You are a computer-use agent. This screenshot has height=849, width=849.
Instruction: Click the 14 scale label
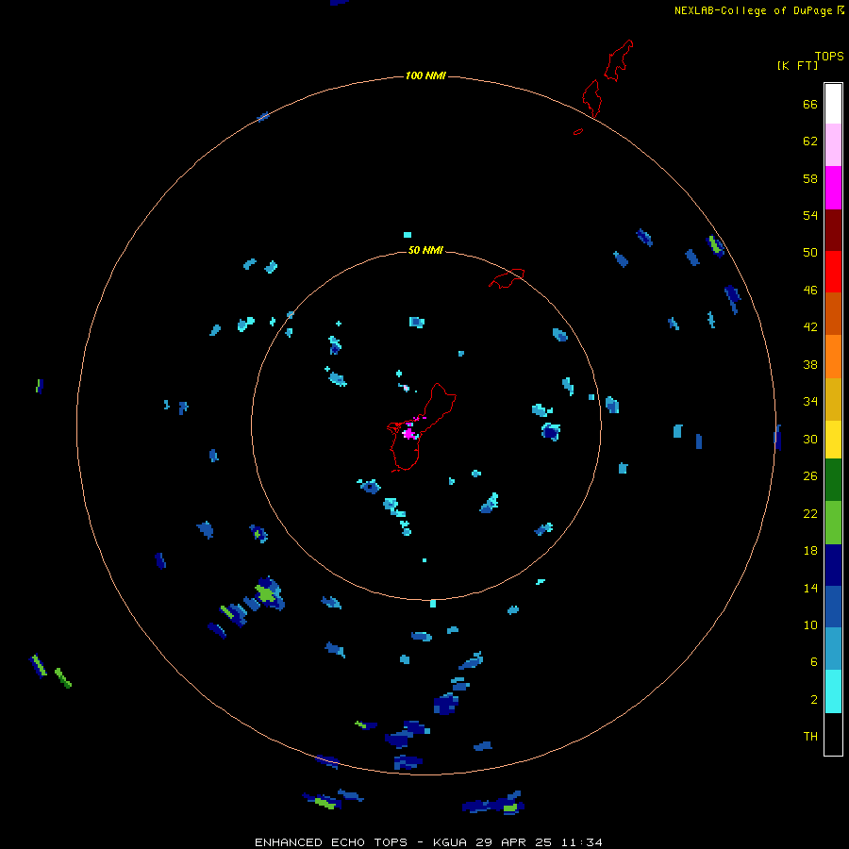[x=810, y=588]
